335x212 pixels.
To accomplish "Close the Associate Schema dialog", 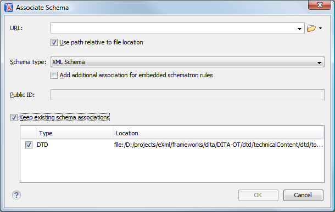I will tap(320, 5).
